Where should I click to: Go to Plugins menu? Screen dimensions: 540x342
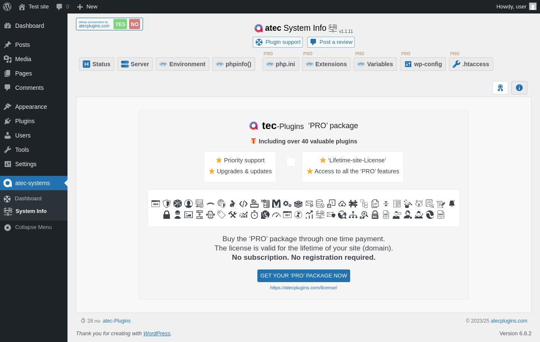34,121
